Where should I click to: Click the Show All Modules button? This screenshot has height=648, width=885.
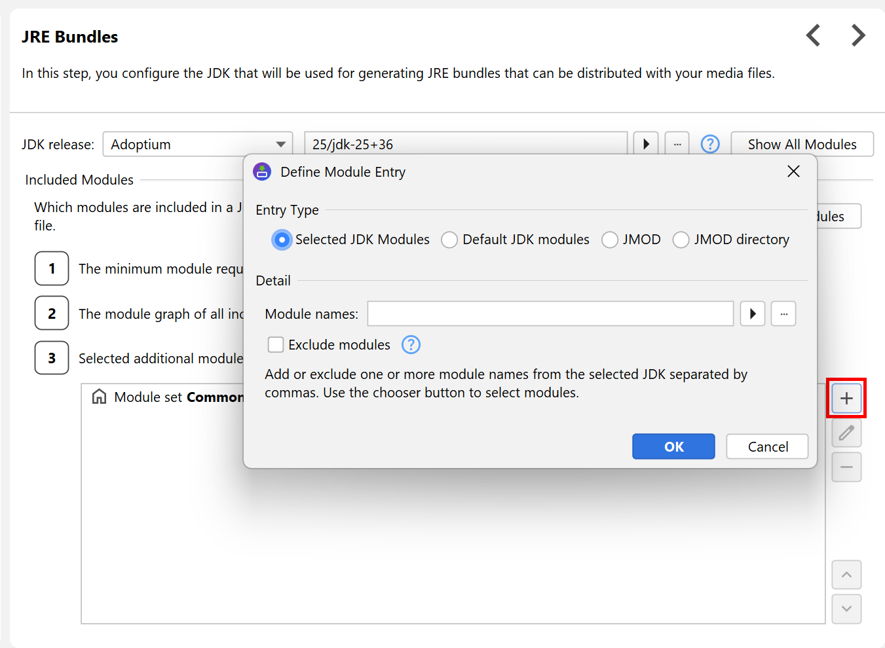tap(802, 144)
